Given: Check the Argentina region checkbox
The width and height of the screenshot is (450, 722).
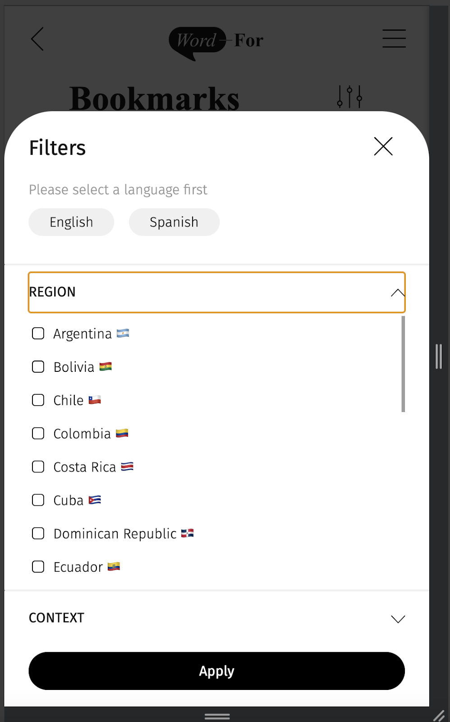Looking at the screenshot, I should coord(38,333).
